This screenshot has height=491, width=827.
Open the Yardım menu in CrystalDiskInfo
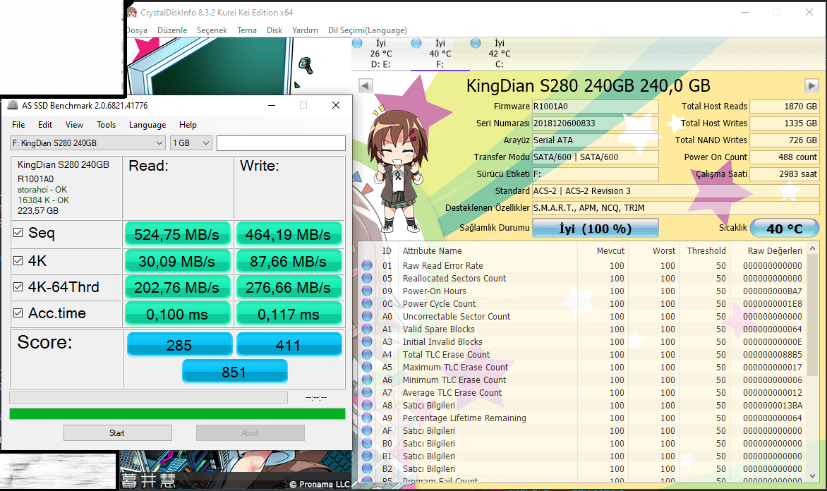[x=305, y=30]
